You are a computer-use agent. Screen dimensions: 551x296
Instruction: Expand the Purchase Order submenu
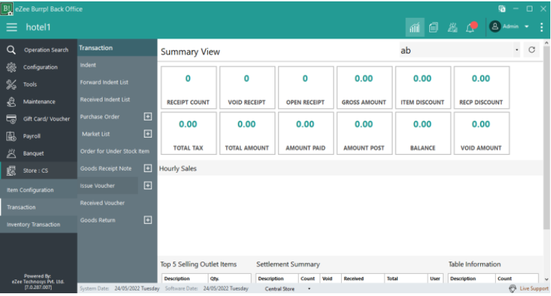(147, 116)
